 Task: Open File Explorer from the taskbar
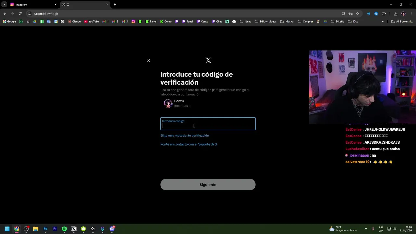pyautogui.click(x=36, y=229)
